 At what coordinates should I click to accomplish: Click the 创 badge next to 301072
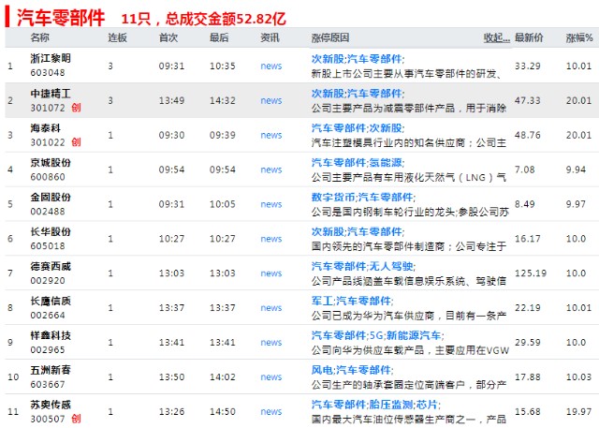[x=77, y=108]
